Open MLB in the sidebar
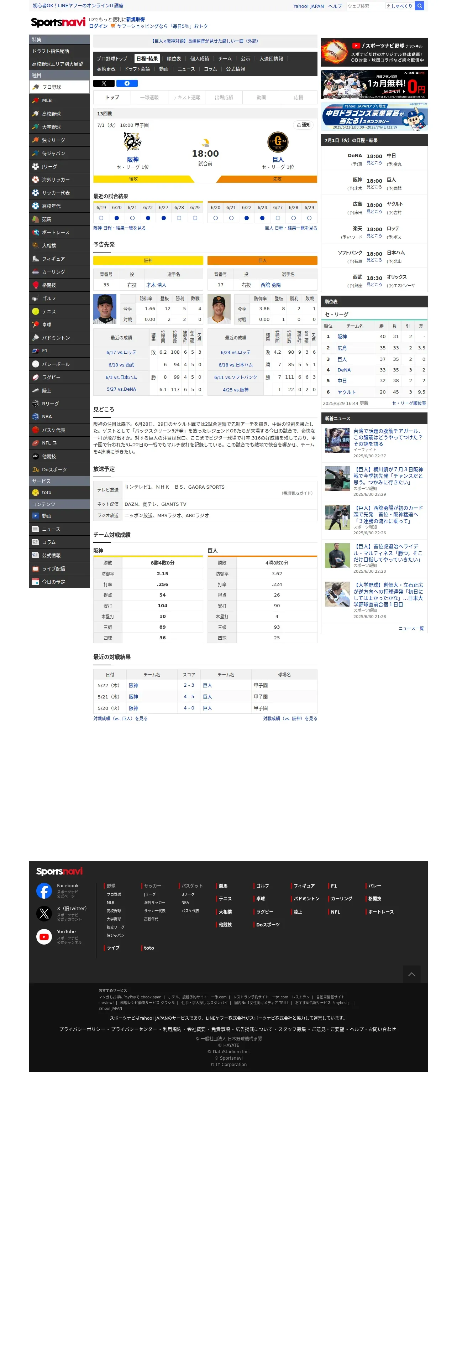 point(59,100)
